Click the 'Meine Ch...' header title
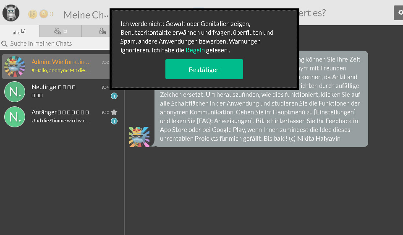 point(86,15)
